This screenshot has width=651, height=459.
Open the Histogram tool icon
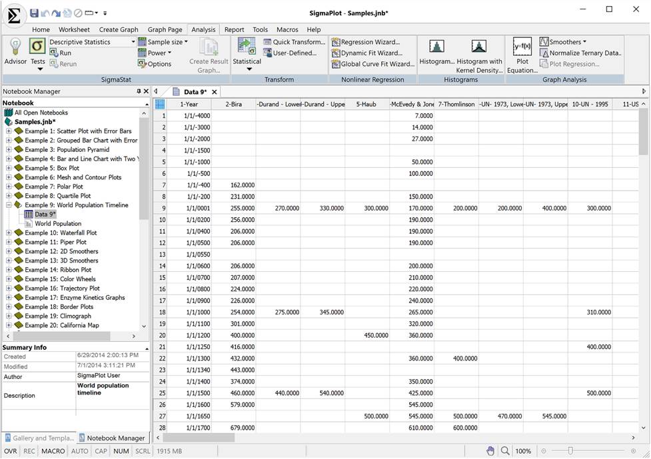click(436, 48)
